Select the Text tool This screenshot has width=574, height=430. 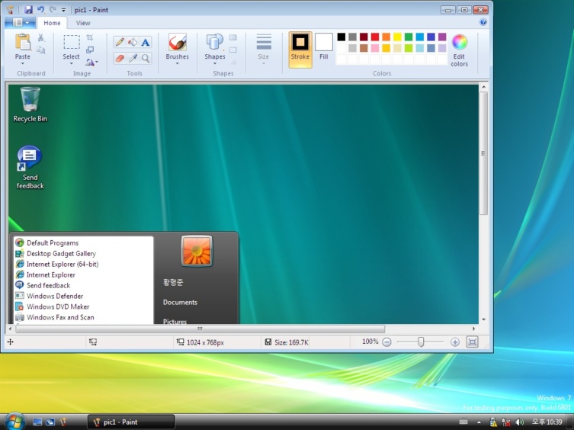(x=146, y=42)
